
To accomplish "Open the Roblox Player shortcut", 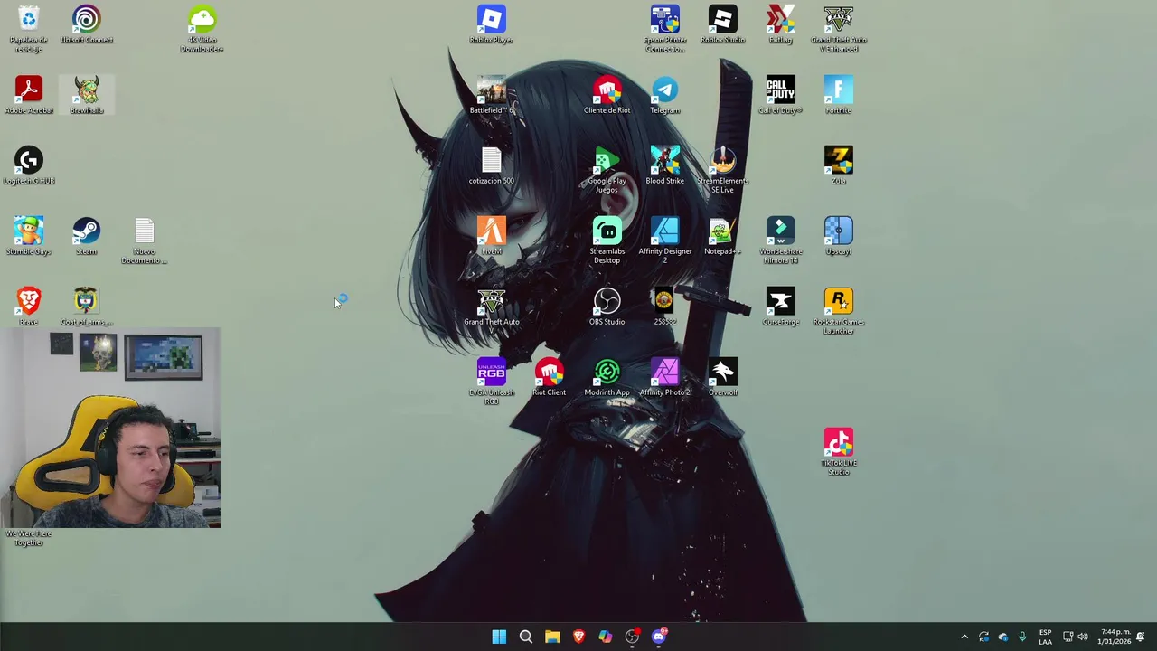I will tap(492, 25).
